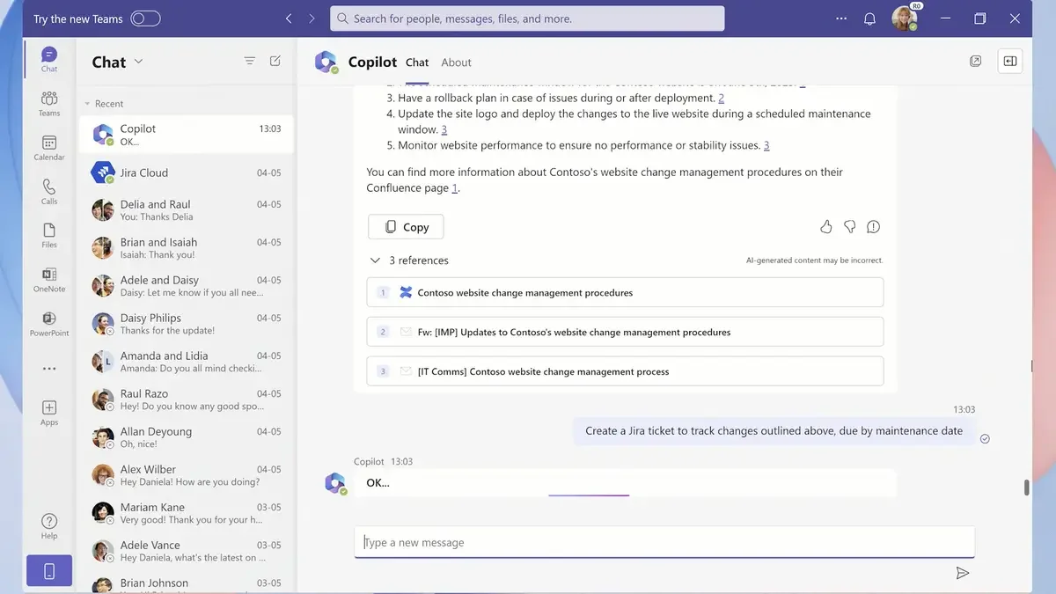Give thumbs up to Copilot's response
This screenshot has width=1056, height=594.
point(825,227)
